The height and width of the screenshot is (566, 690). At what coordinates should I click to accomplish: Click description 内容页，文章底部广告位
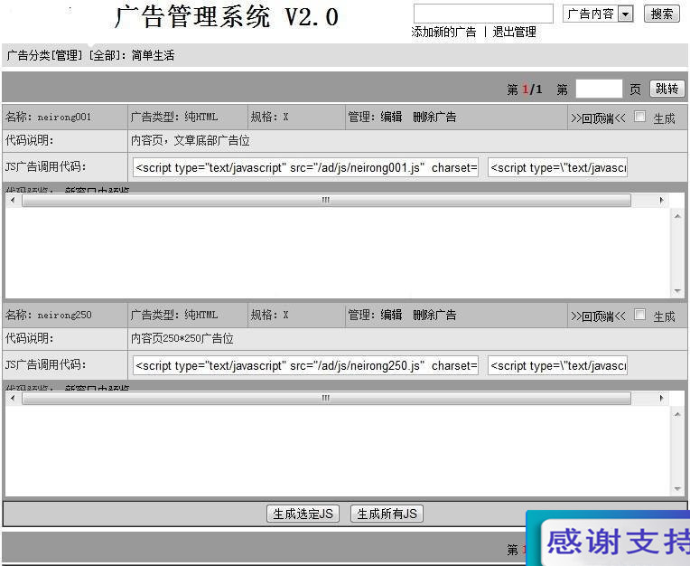point(190,141)
